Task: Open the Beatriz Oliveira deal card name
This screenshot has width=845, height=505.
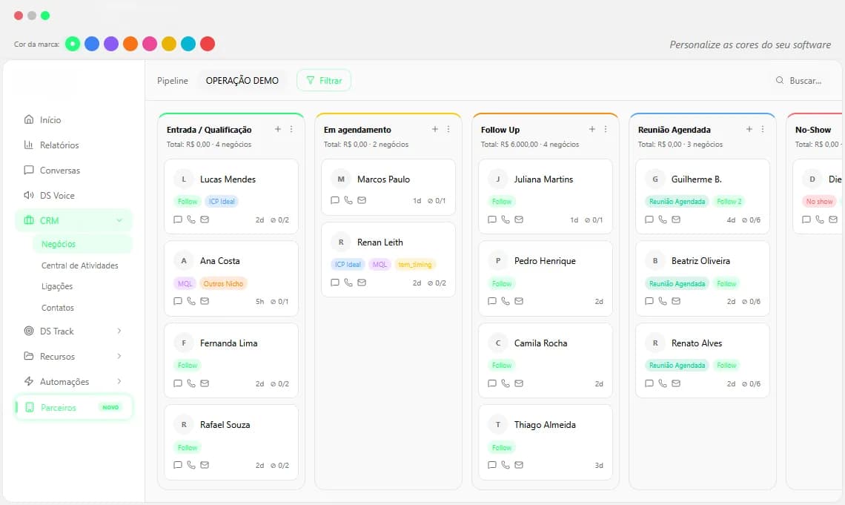Action: (x=700, y=261)
